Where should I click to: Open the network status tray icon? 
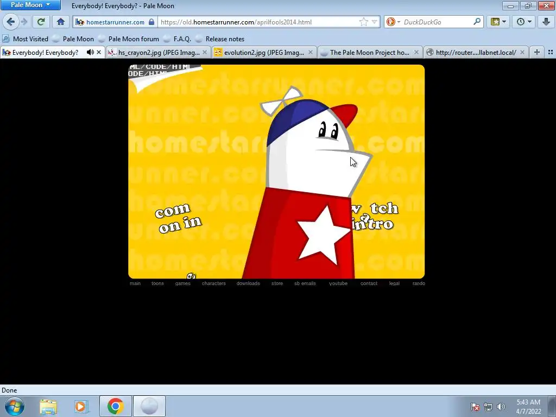point(488,407)
